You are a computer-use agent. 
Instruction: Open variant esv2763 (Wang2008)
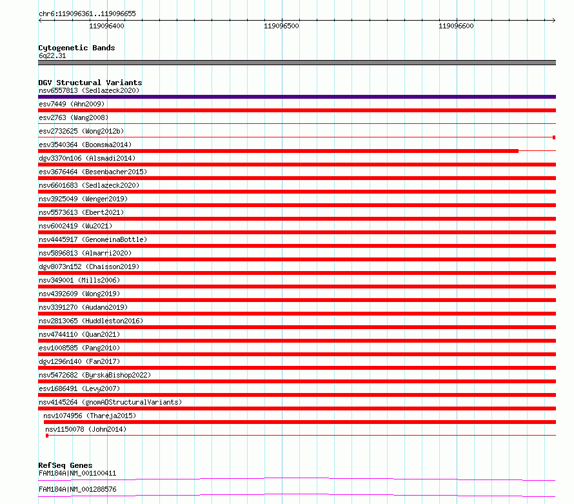pos(74,117)
